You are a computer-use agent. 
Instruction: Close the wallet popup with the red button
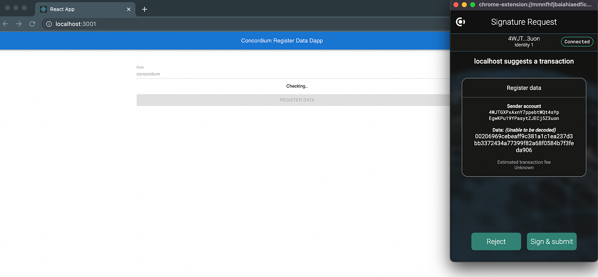[456, 5]
